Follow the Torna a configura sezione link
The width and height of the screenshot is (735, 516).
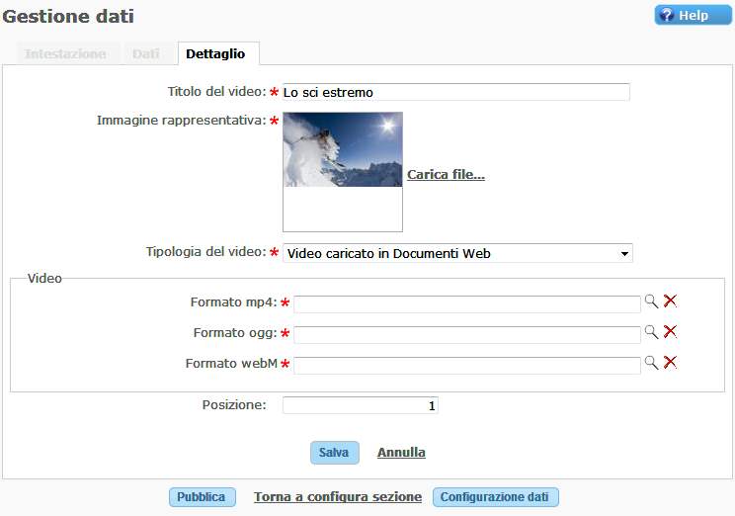(338, 497)
